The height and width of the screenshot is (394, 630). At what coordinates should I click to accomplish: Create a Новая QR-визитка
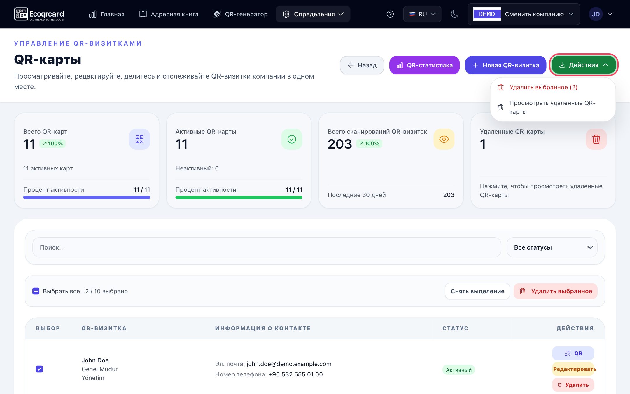[x=505, y=65]
